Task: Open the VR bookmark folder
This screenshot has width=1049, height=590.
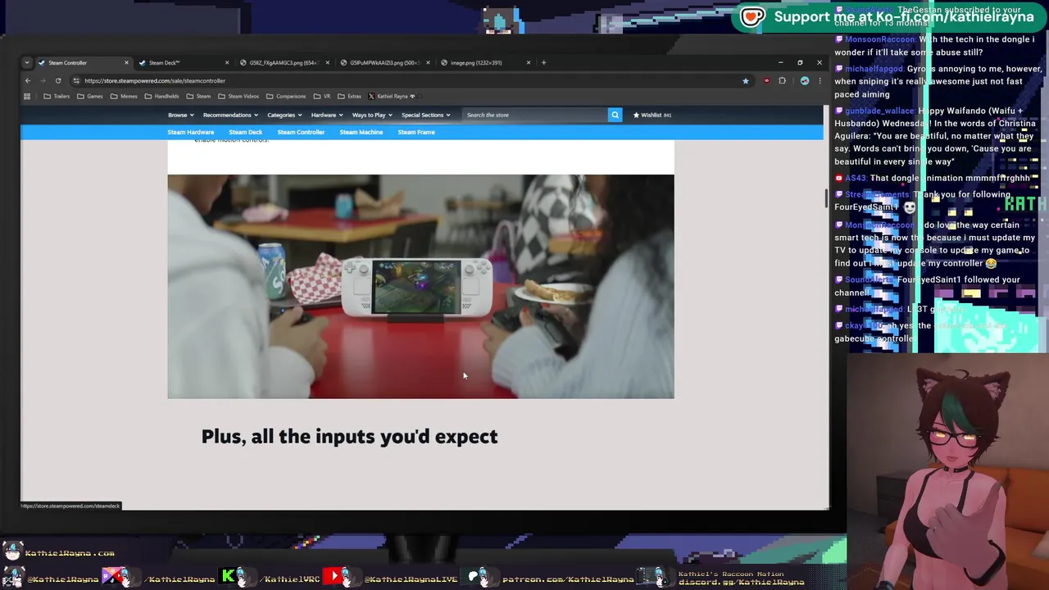Action: point(322,96)
